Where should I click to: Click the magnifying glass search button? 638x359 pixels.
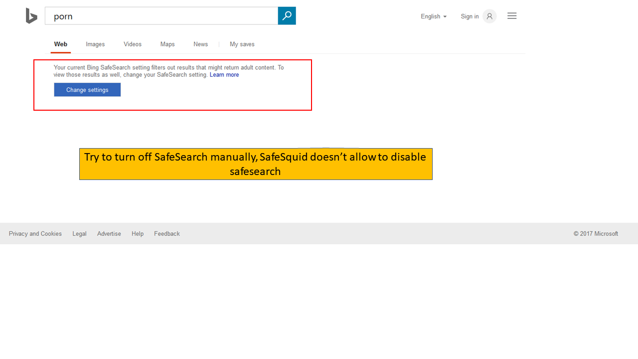point(287,16)
